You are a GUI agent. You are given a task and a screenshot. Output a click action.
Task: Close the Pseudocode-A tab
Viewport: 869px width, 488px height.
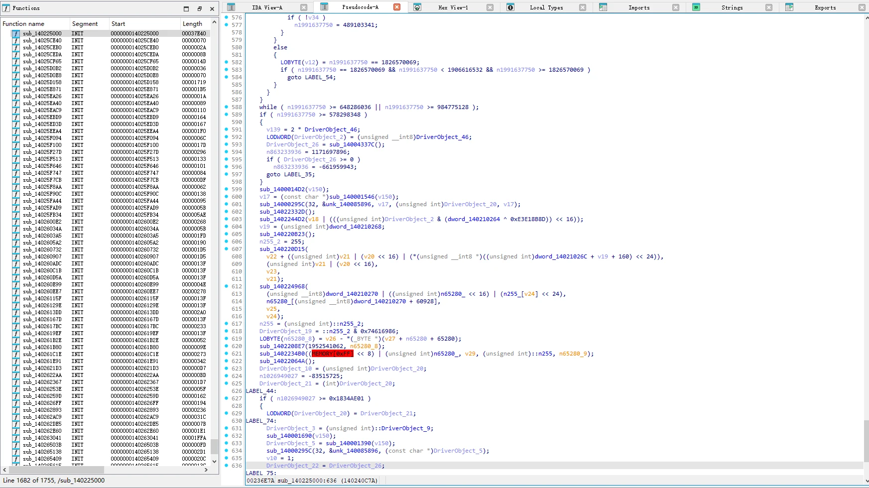(397, 7)
